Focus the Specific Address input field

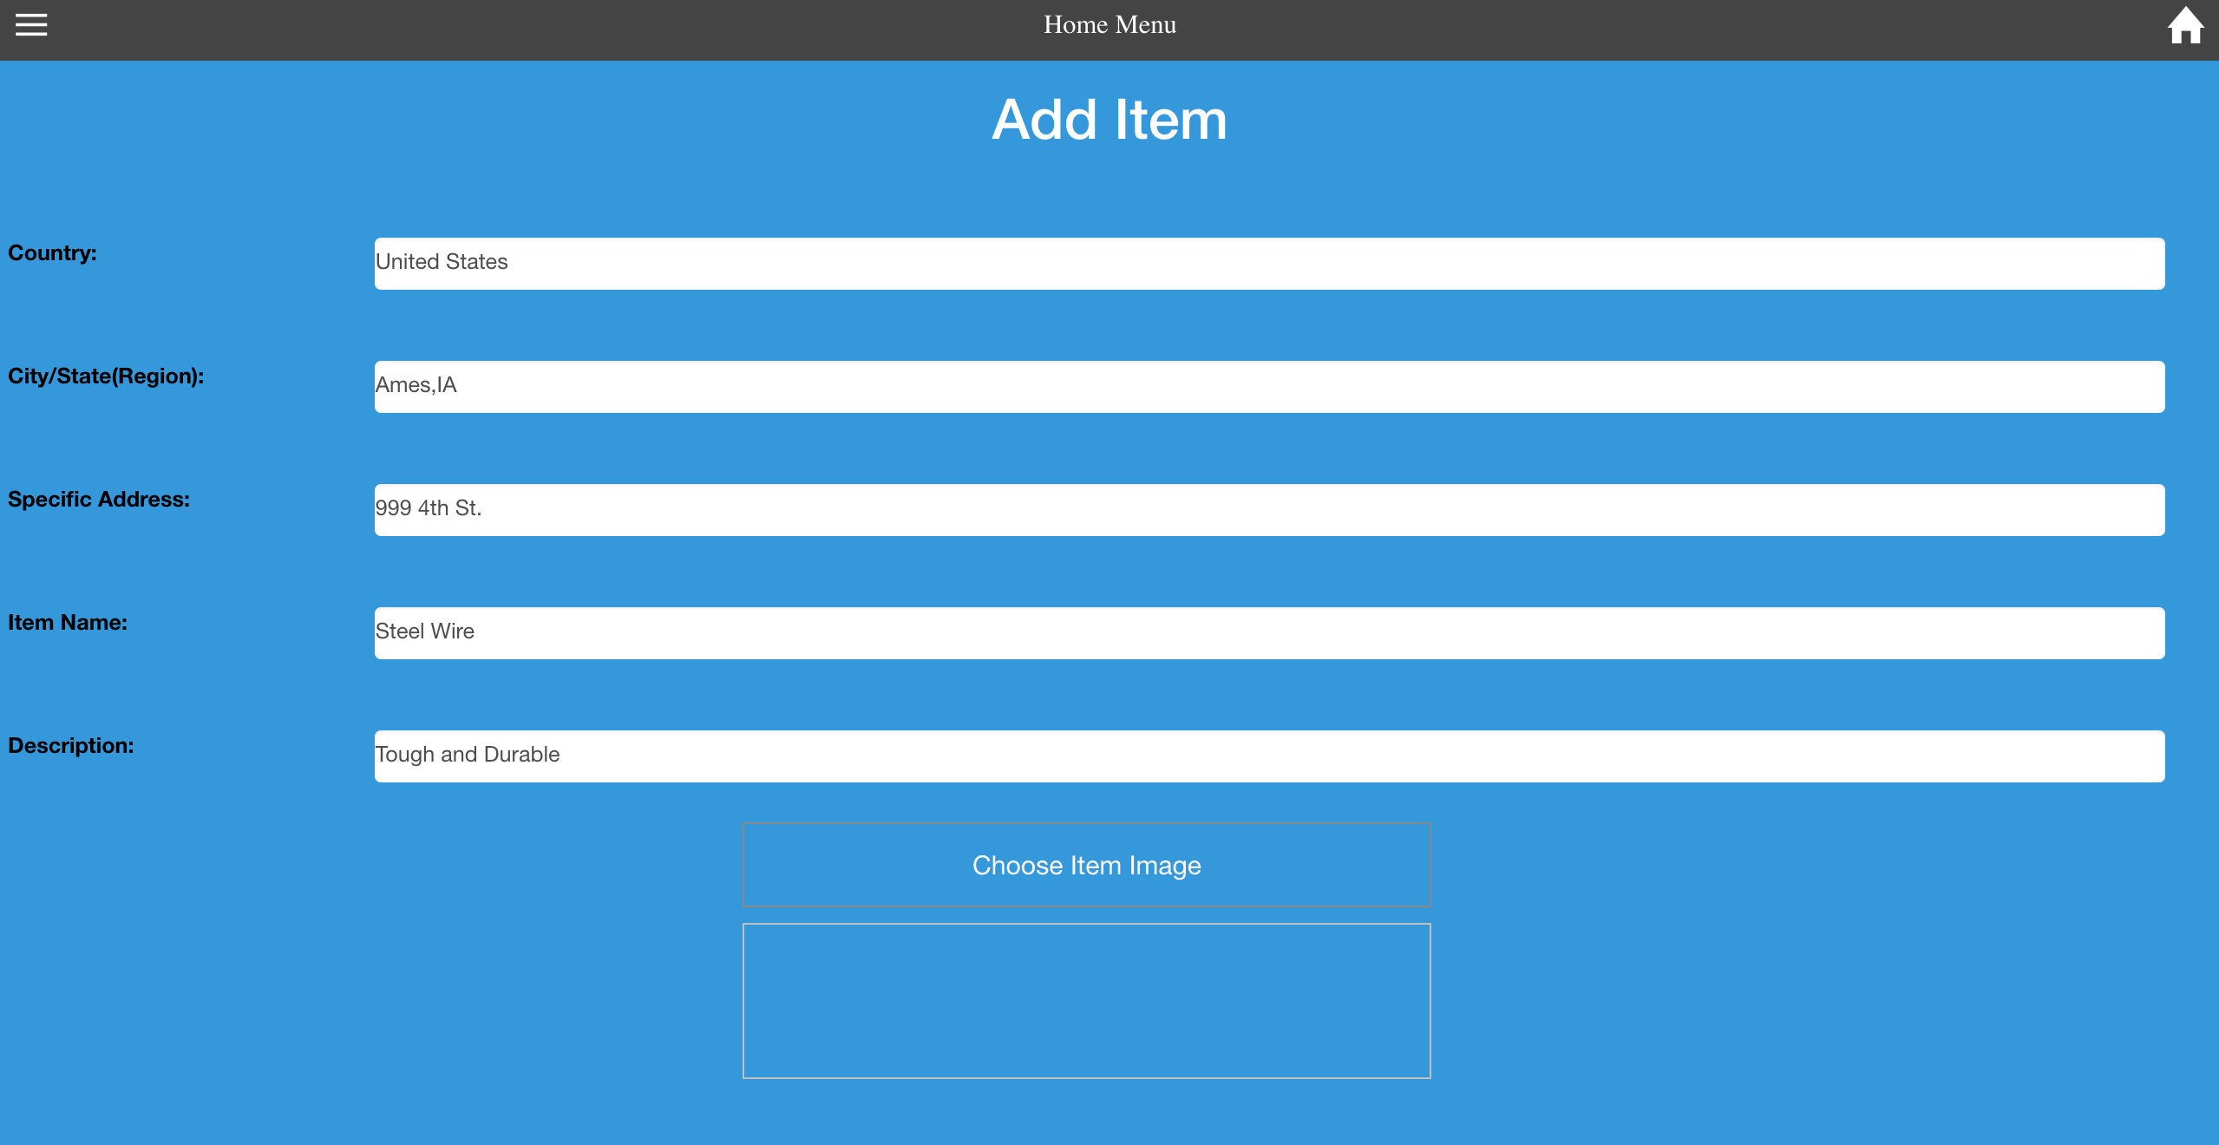pos(1269,509)
